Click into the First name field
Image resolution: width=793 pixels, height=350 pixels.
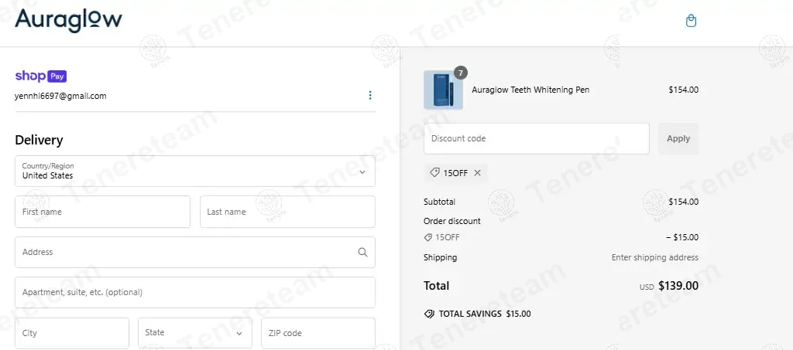coord(102,212)
